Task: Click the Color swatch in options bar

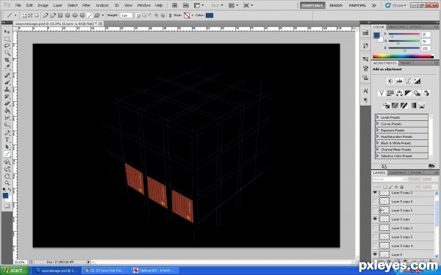Action: [209, 15]
